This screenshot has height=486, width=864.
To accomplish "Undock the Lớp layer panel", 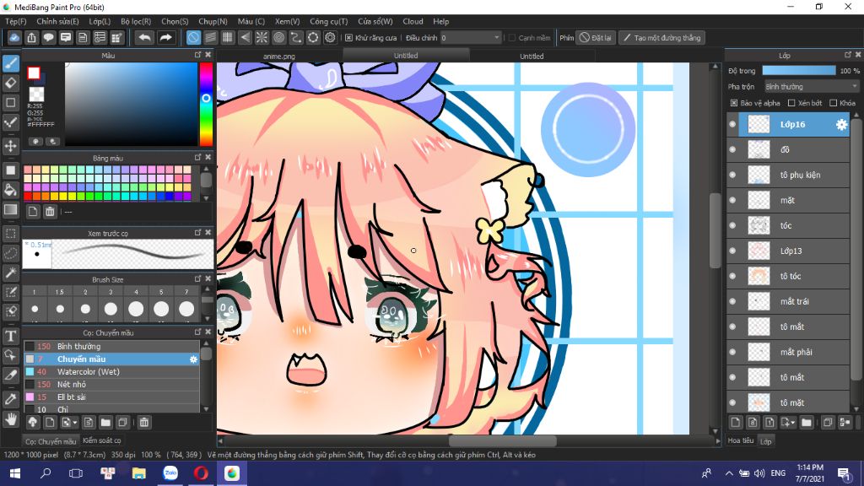I will [847, 55].
